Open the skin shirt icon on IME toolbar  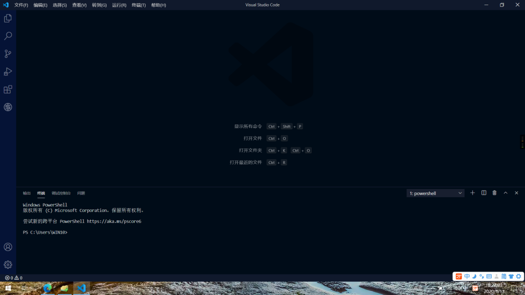click(x=511, y=277)
